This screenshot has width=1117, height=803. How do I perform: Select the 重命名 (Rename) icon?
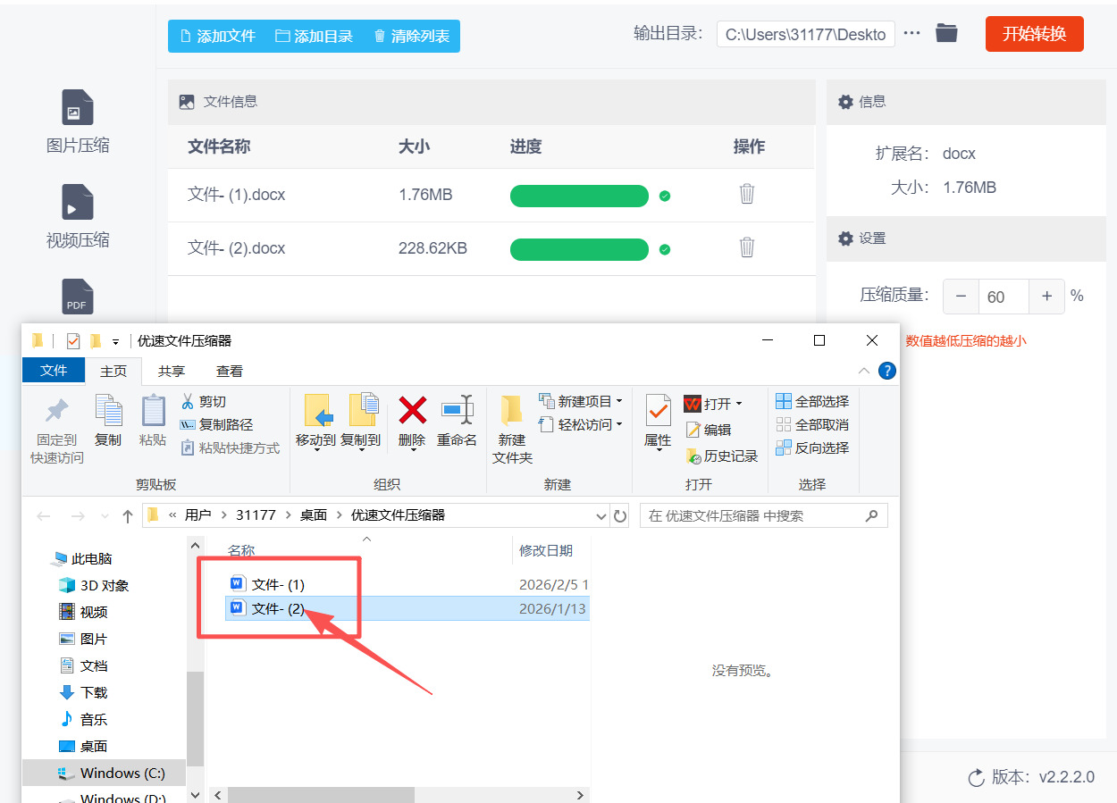[x=457, y=418]
